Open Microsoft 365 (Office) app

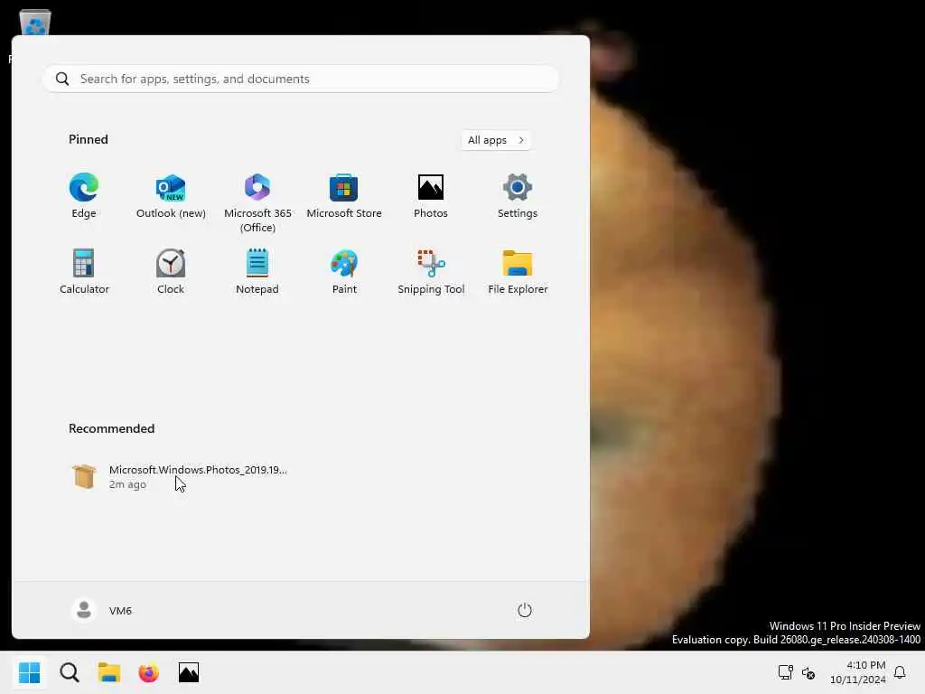257,203
